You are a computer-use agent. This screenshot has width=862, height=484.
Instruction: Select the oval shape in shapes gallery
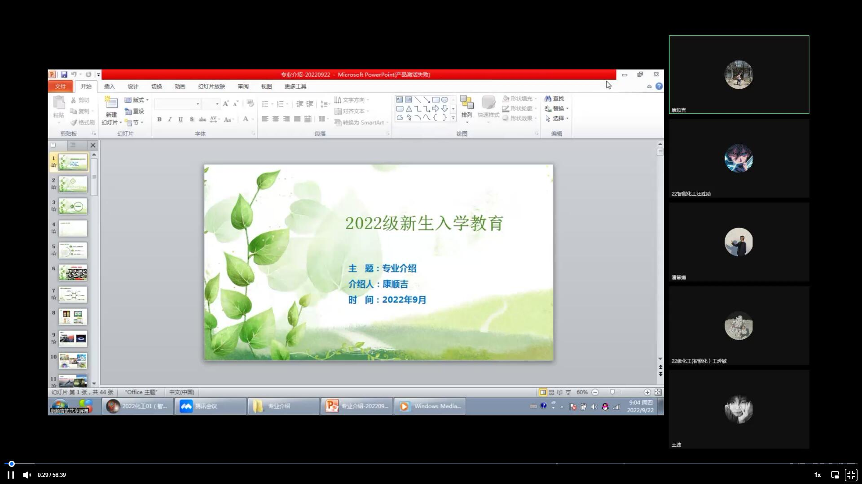444,99
